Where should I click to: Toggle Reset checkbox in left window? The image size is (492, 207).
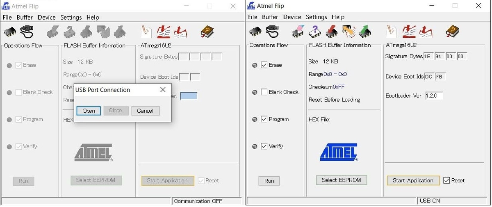point(201,180)
